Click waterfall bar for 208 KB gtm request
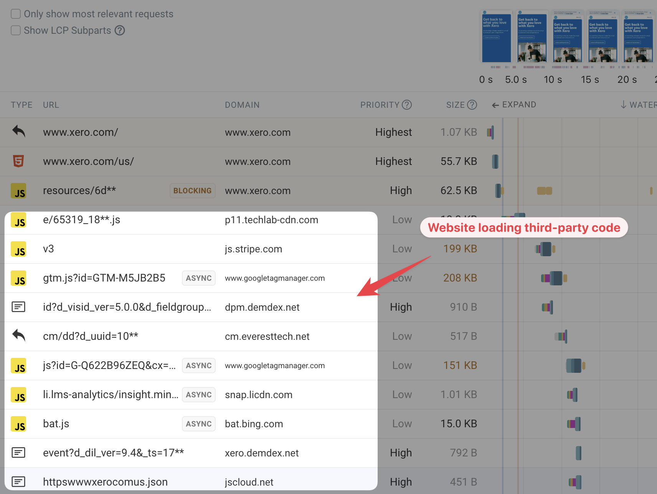Viewport: 657px width, 494px height. pyautogui.click(x=554, y=278)
